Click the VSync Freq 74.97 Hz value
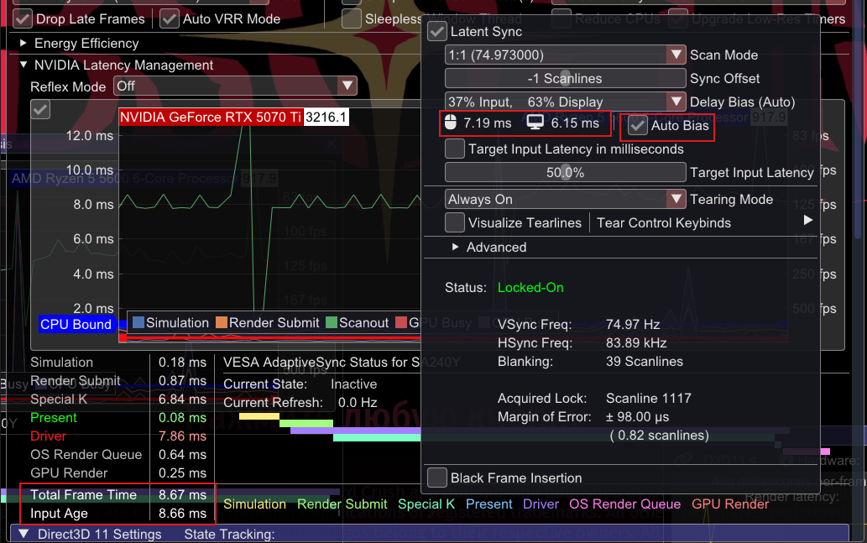This screenshot has height=543, width=867. click(x=633, y=325)
